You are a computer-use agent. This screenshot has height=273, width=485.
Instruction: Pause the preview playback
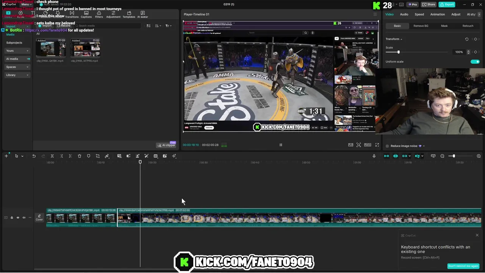[281, 145]
